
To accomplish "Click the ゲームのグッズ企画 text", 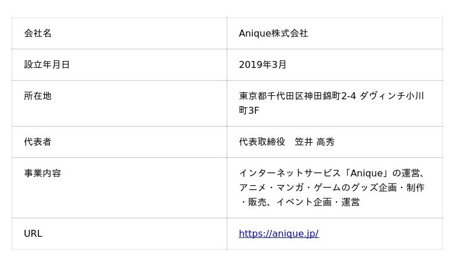I will tap(355, 188).
